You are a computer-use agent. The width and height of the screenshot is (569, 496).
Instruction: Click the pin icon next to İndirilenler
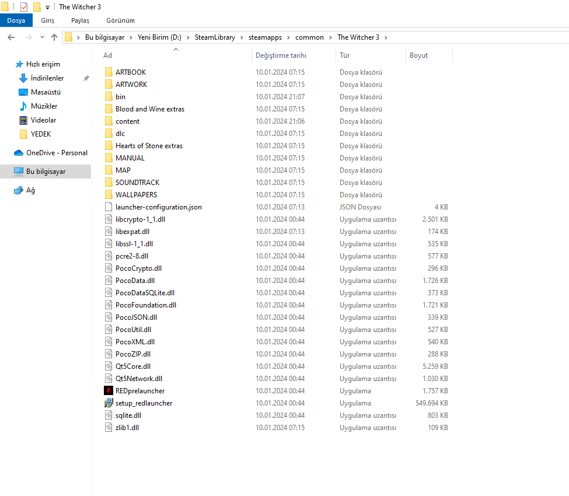86,78
